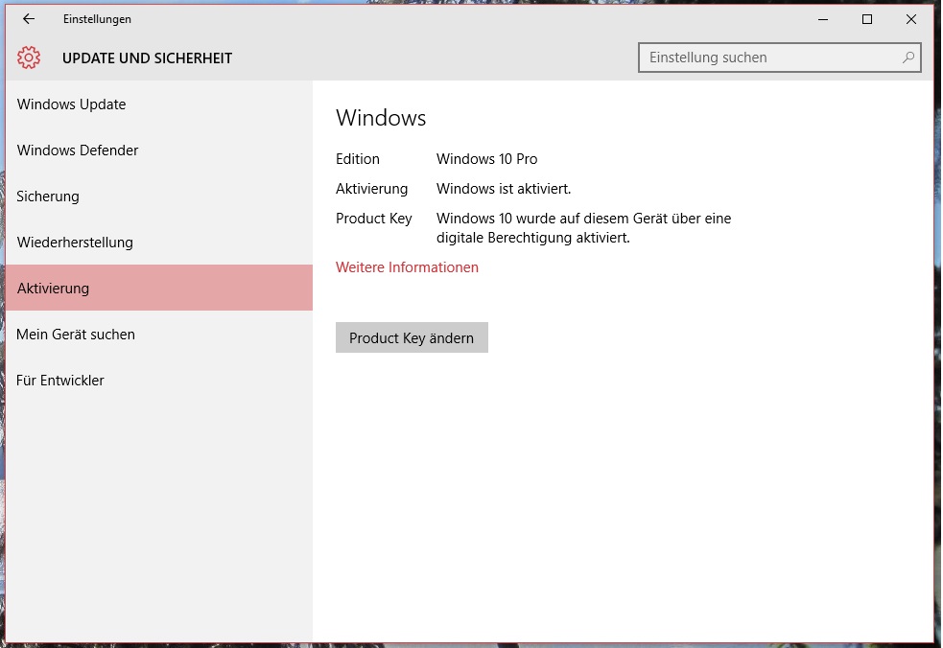This screenshot has height=648, width=943.
Task: Click the red settings gear icon
Action: tap(28, 58)
